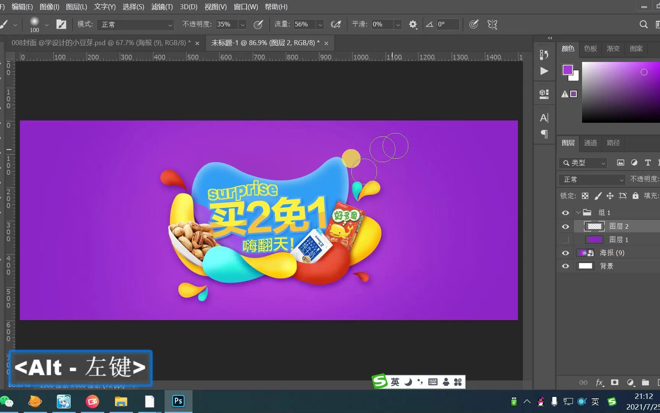Viewport: 660px width, 413px height.
Task: Open the brush mode 正常 dropdown
Action: pos(135,24)
